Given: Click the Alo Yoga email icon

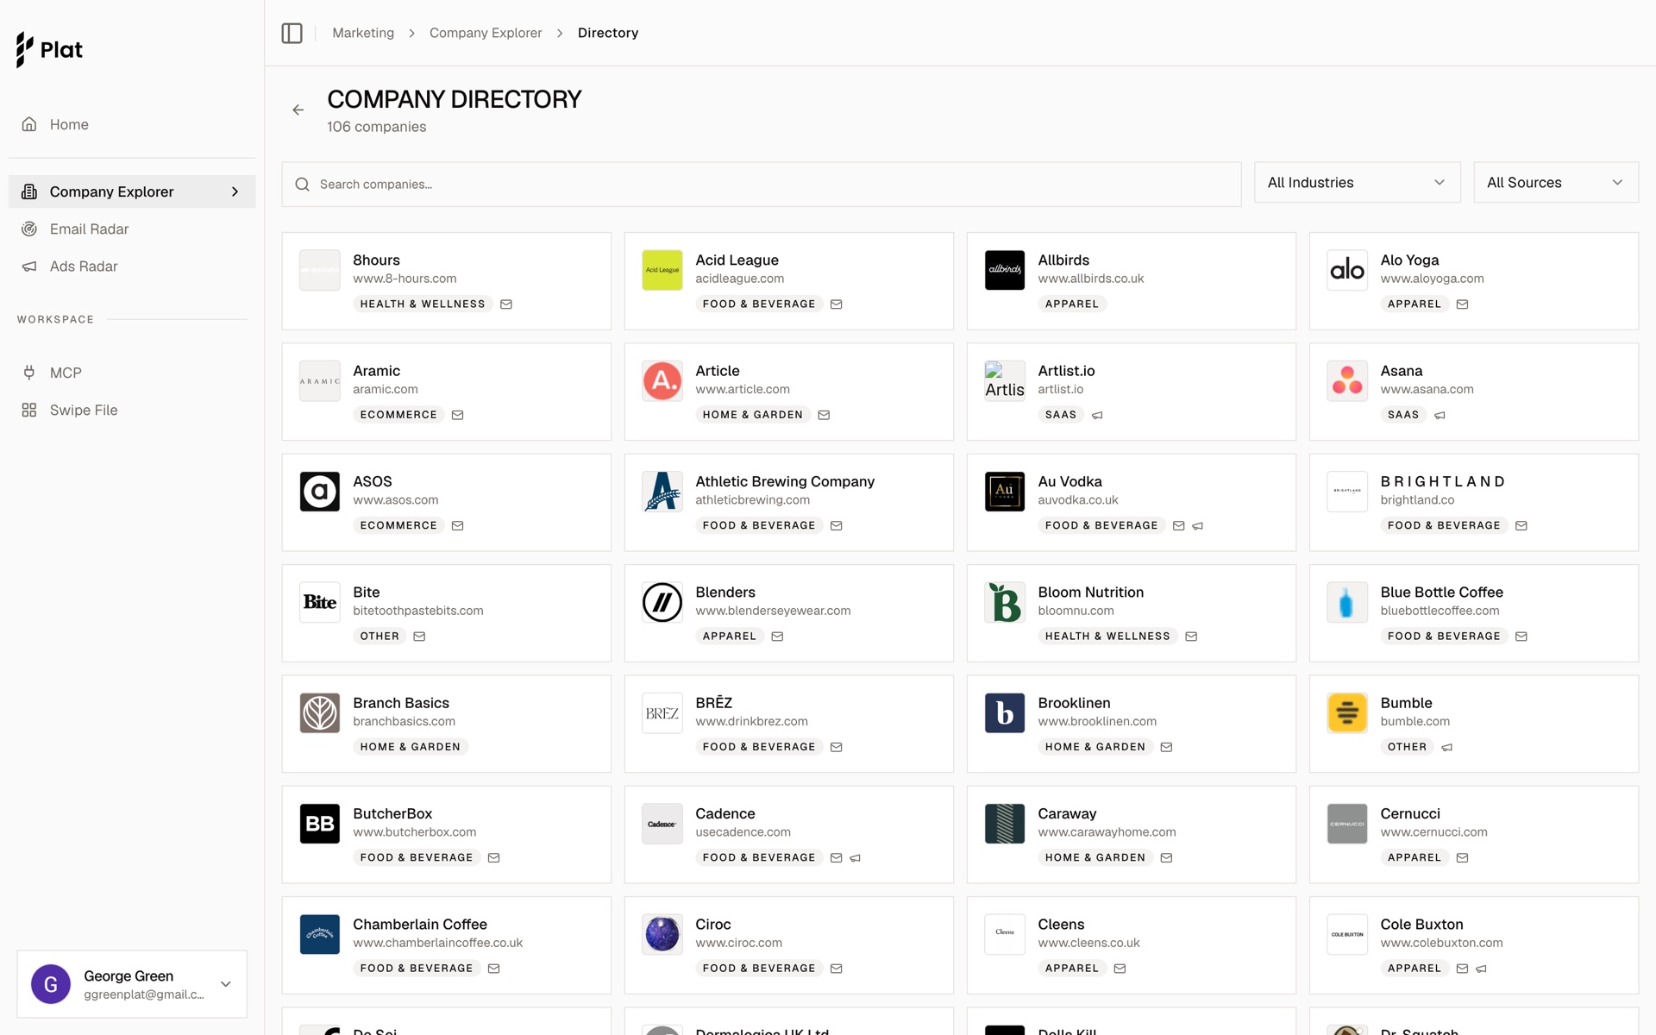Looking at the screenshot, I should tap(1462, 304).
